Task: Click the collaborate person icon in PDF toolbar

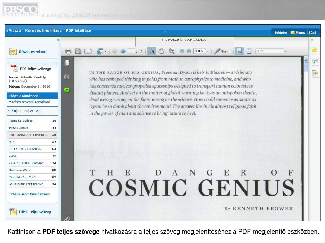Action: click(100, 51)
